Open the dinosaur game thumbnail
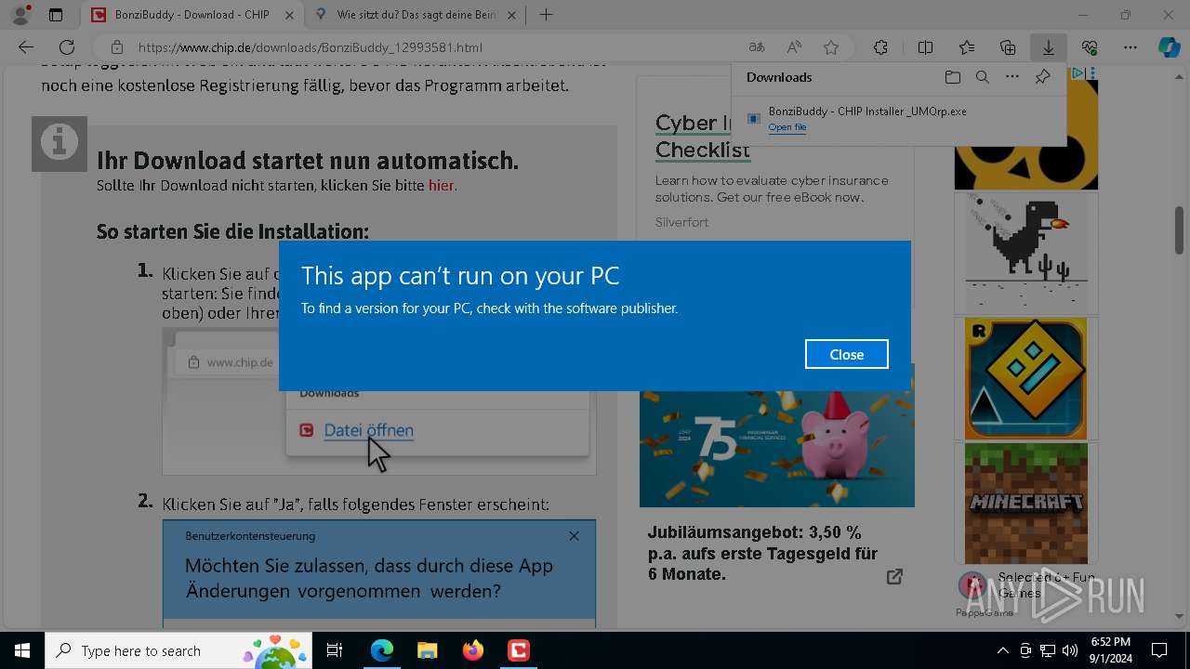The image size is (1190, 669). [x=1025, y=253]
